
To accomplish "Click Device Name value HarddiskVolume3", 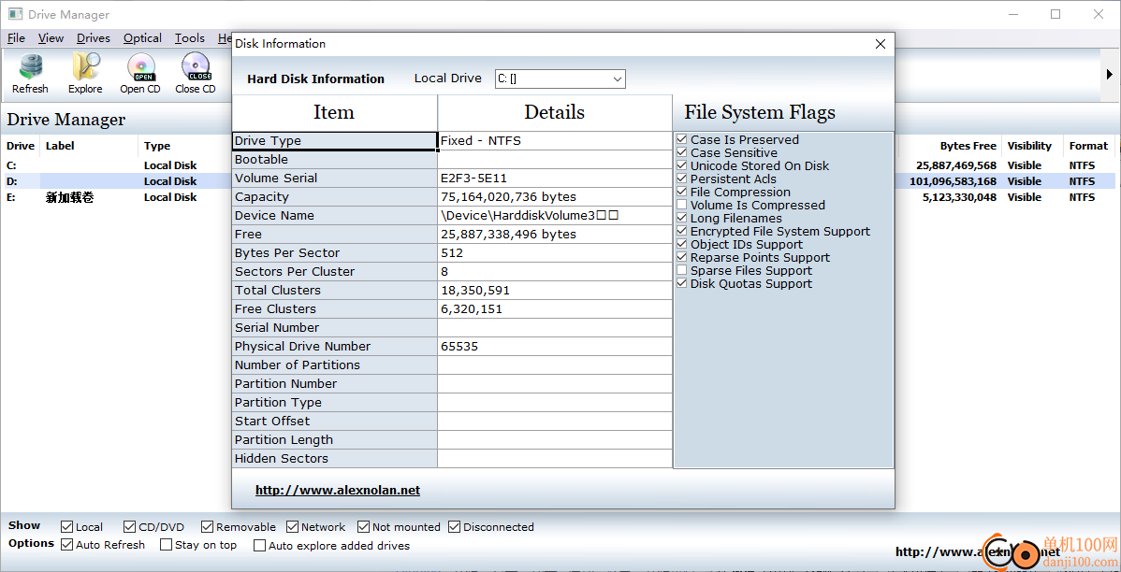I will [x=555, y=216].
